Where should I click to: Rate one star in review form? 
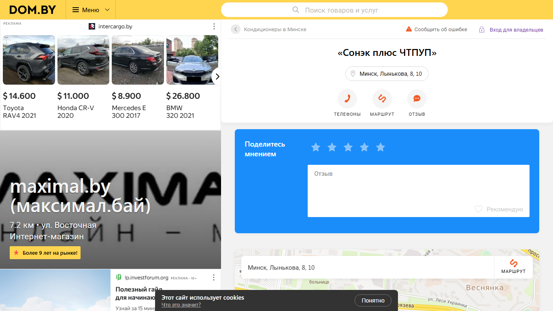point(316,147)
